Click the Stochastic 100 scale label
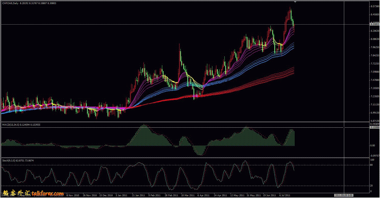 pyautogui.click(x=372, y=160)
